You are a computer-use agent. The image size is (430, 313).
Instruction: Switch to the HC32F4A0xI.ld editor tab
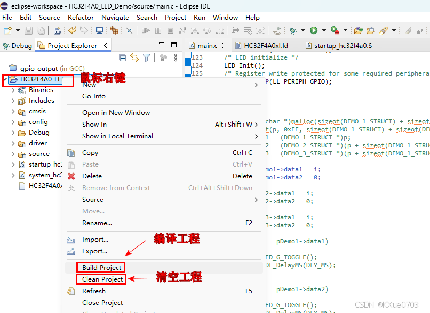coord(261,45)
